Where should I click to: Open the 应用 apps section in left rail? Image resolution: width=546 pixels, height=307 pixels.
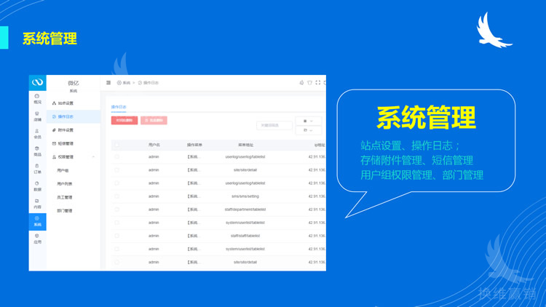[37, 239]
